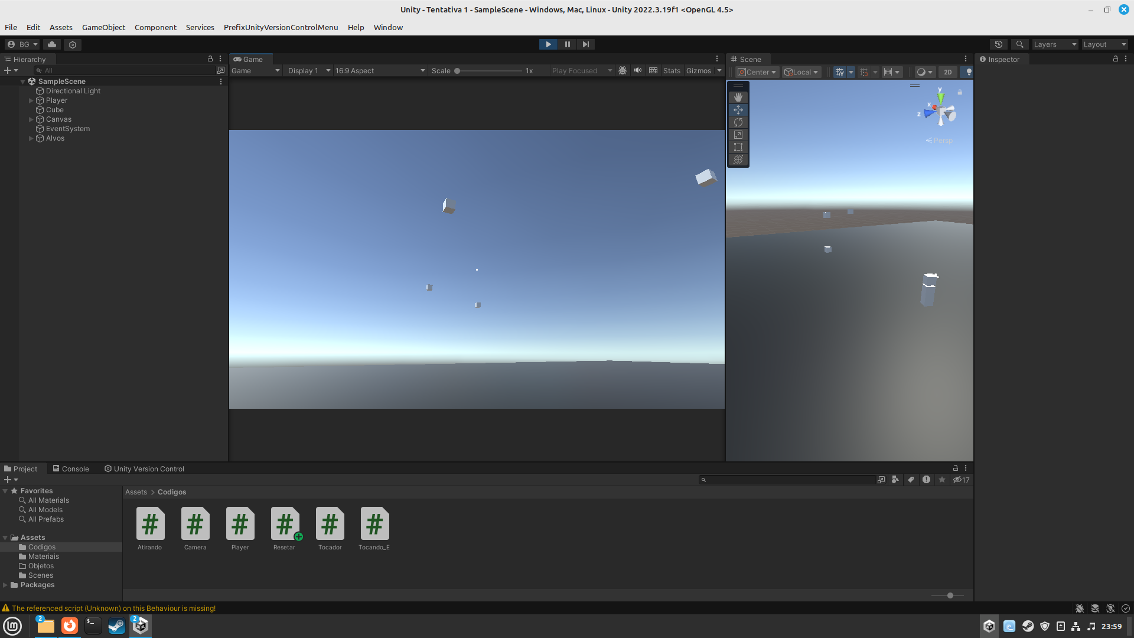The image size is (1134, 638).
Task: Click the Step frame button
Action: pyautogui.click(x=585, y=44)
